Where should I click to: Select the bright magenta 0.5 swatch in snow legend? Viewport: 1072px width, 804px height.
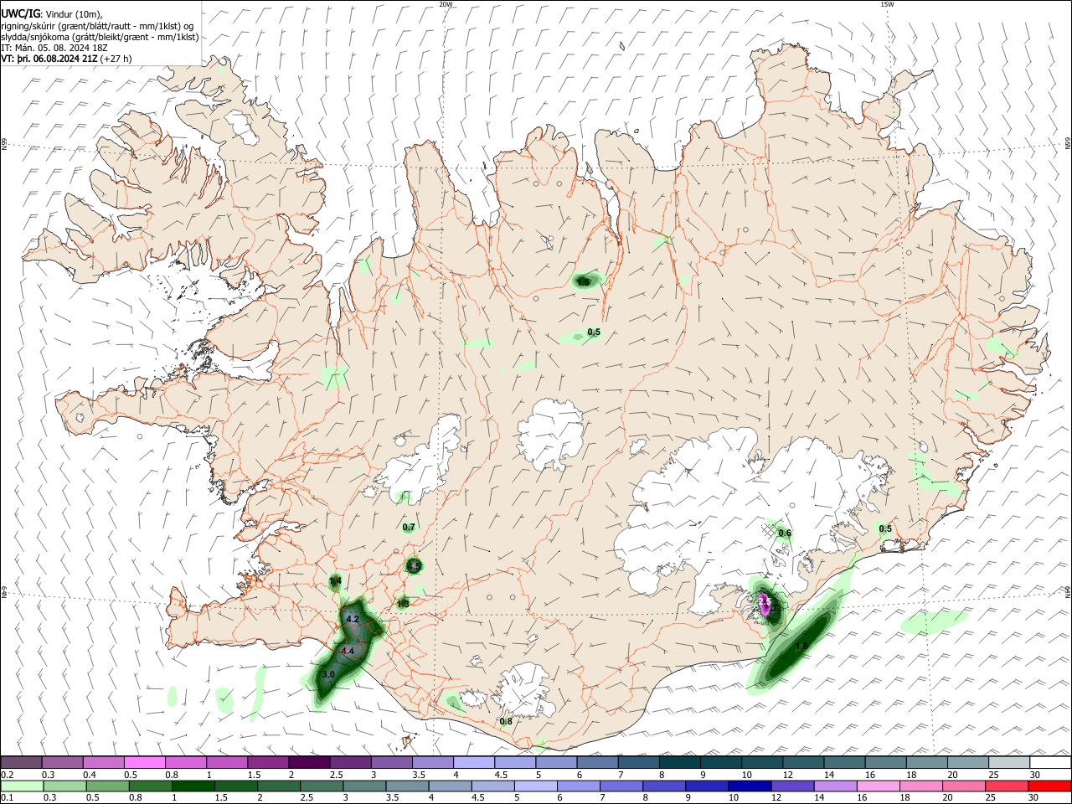(144, 762)
